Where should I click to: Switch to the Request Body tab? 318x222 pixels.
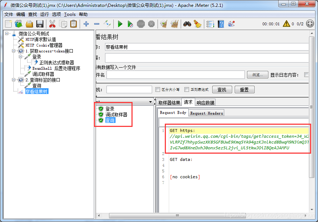click(x=173, y=113)
